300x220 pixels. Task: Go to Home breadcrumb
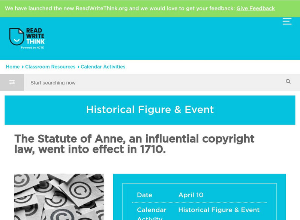pos(13,67)
